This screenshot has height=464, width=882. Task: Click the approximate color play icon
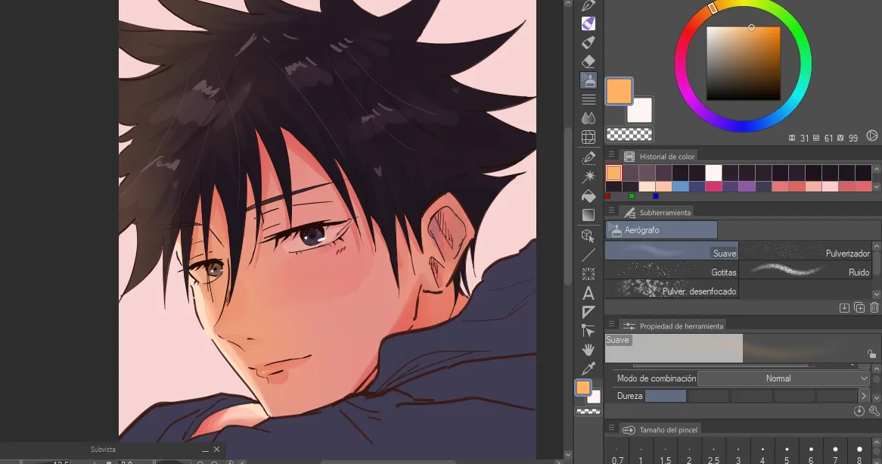point(872,135)
